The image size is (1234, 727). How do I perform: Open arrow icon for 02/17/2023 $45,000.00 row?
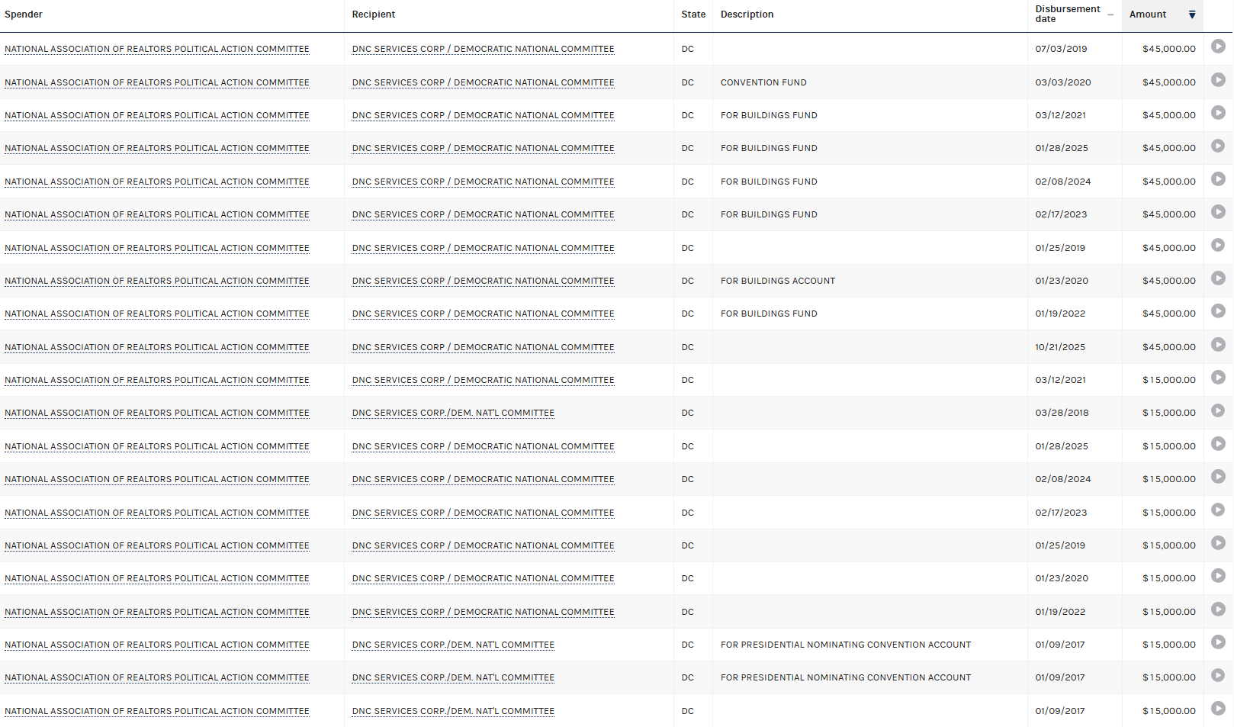pyautogui.click(x=1218, y=212)
